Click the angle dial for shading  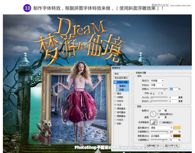coord(153,114)
